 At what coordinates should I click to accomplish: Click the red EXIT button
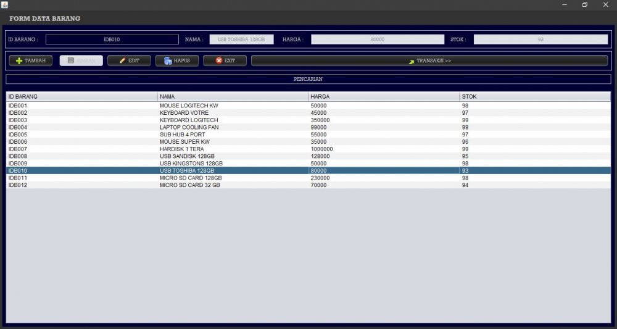[x=225, y=60]
